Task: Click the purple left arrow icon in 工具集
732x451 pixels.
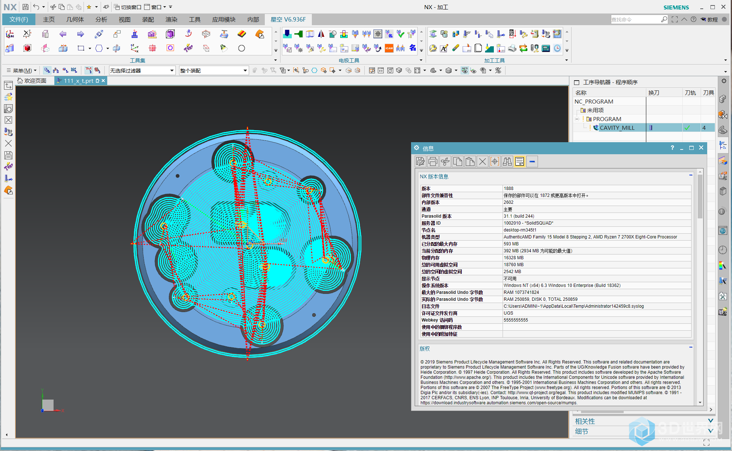Action: coord(63,34)
